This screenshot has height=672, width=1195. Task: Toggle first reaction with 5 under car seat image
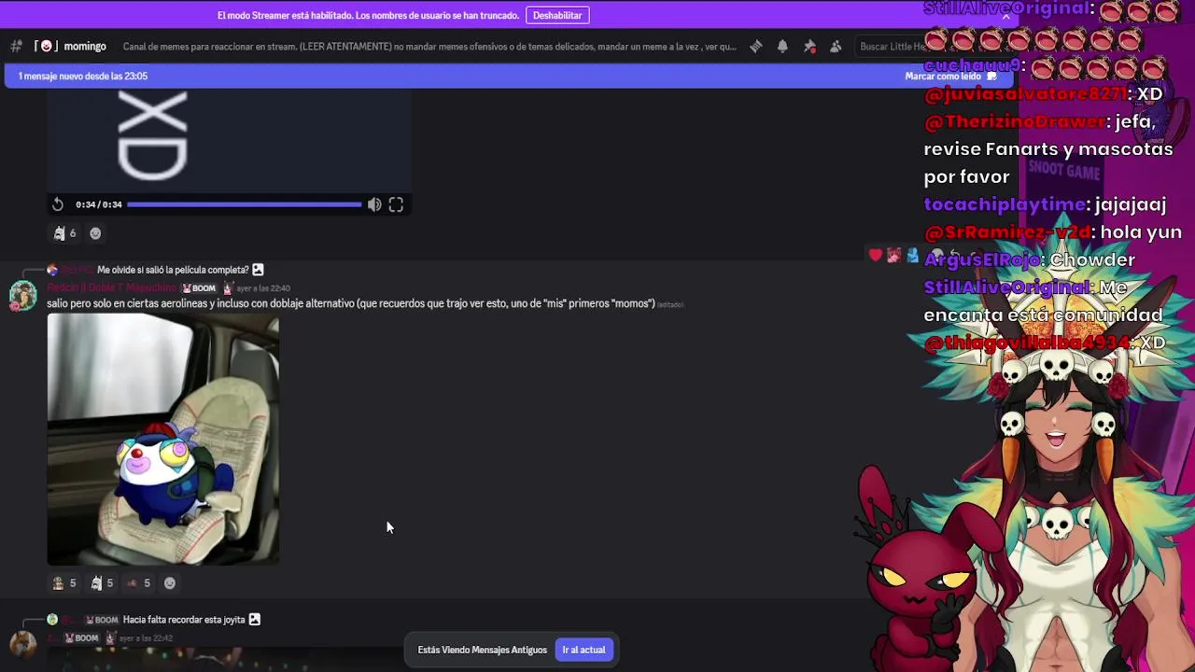point(64,583)
